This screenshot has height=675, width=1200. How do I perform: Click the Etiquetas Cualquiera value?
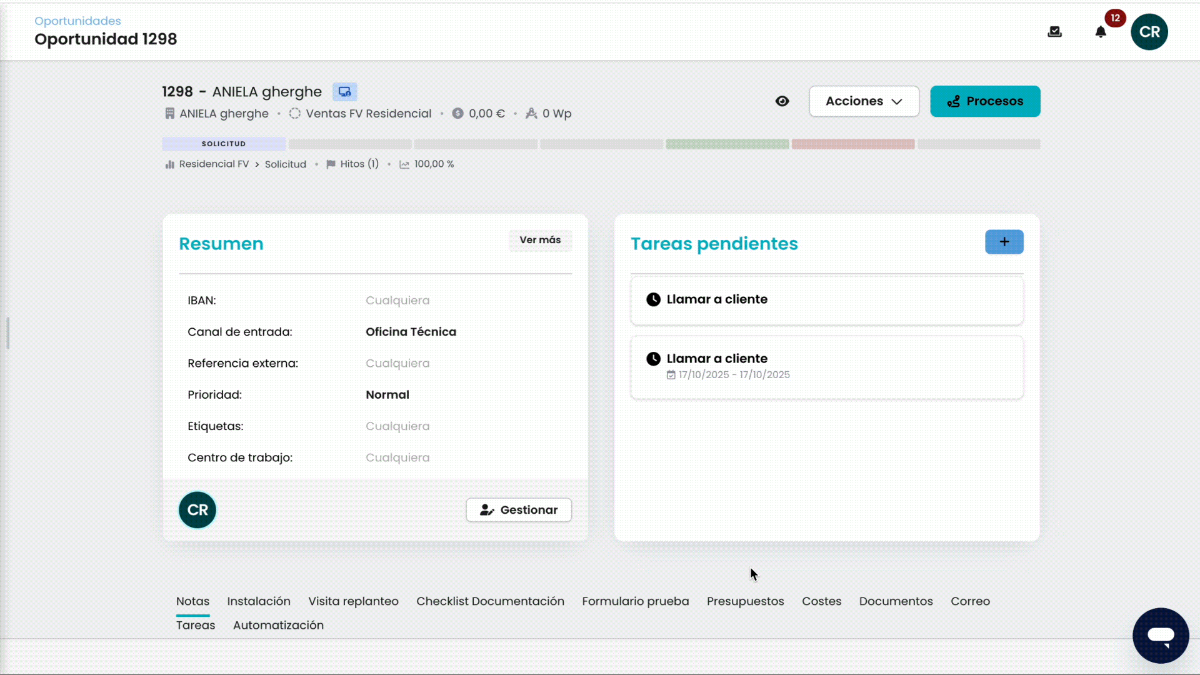[397, 426]
